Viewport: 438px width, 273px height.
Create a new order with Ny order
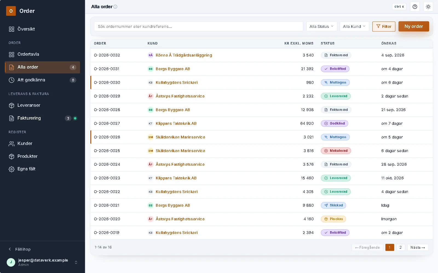pyautogui.click(x=414, y=26)
